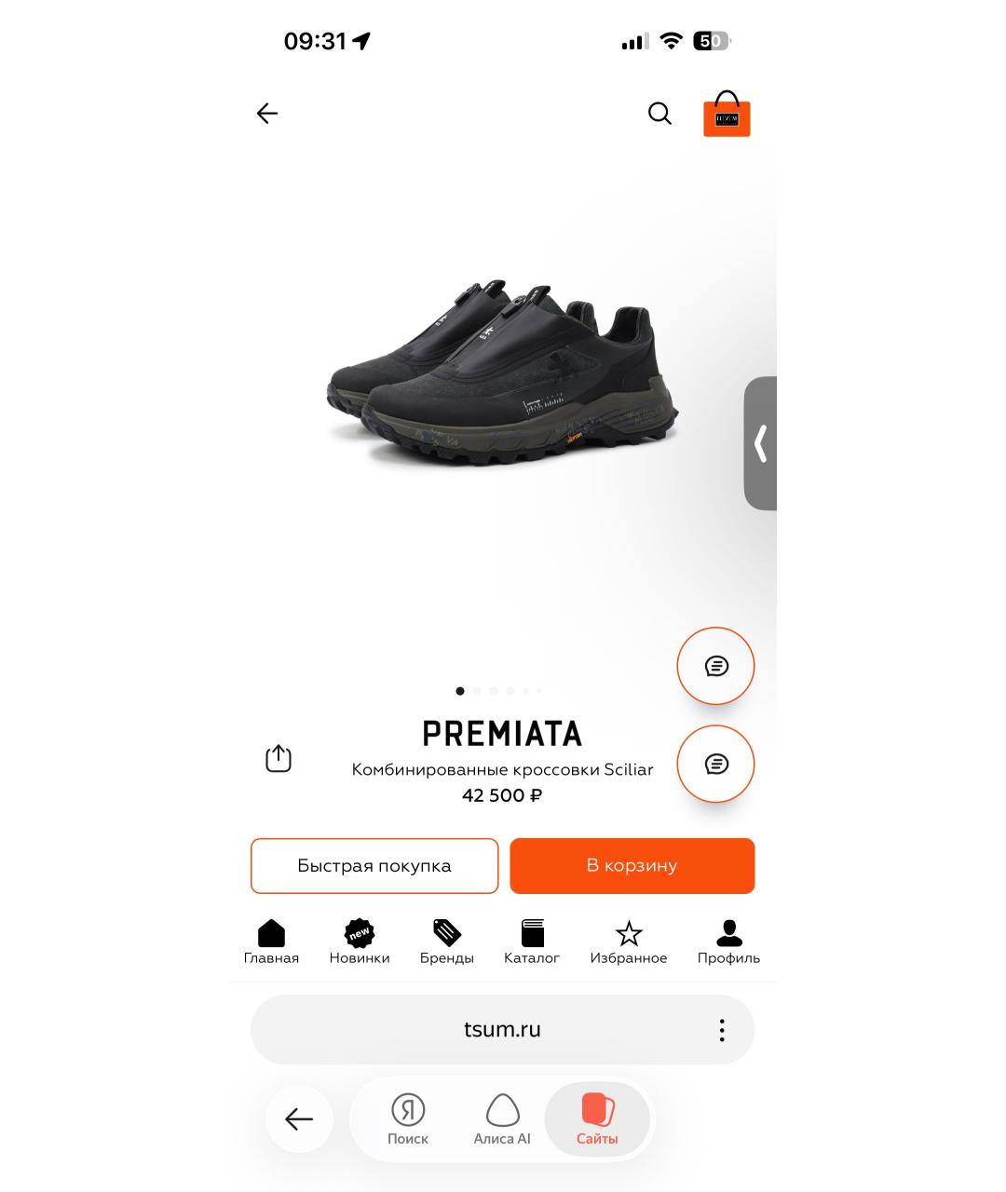The width and height of the screenshot is (1006, 1192).
Task: Go to the Главная home tab
Action: coord(271,942)
